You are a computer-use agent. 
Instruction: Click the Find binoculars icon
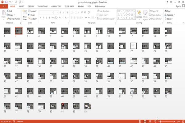coord(166,11)
